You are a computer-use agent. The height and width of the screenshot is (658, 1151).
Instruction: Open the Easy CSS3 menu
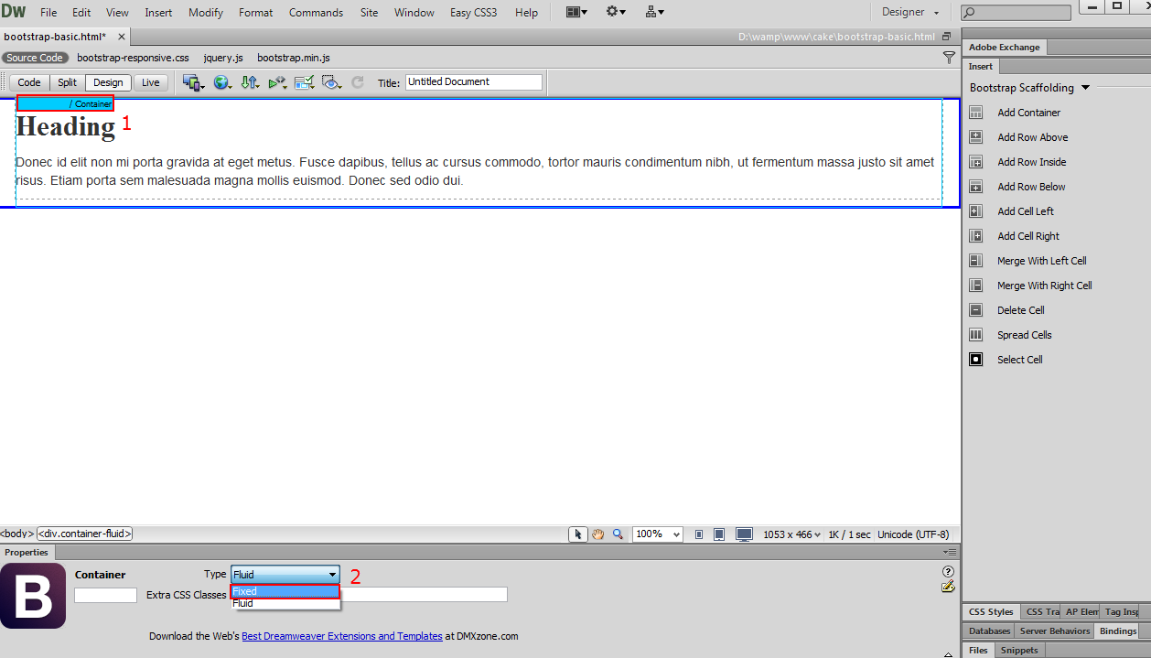[474, 13]
